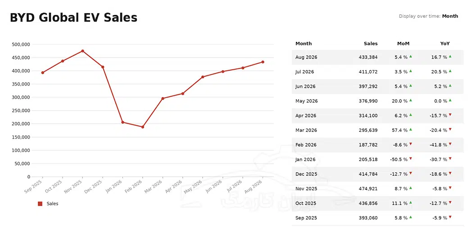Image resolution: width=471 pixels, height=237 pixels.
Task: Click the red YoY arrow for Sep 2025
Action: [450, 217]
